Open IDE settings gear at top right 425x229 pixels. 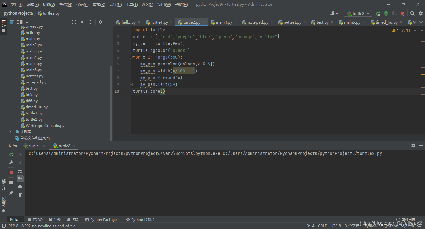click(420, 13)
